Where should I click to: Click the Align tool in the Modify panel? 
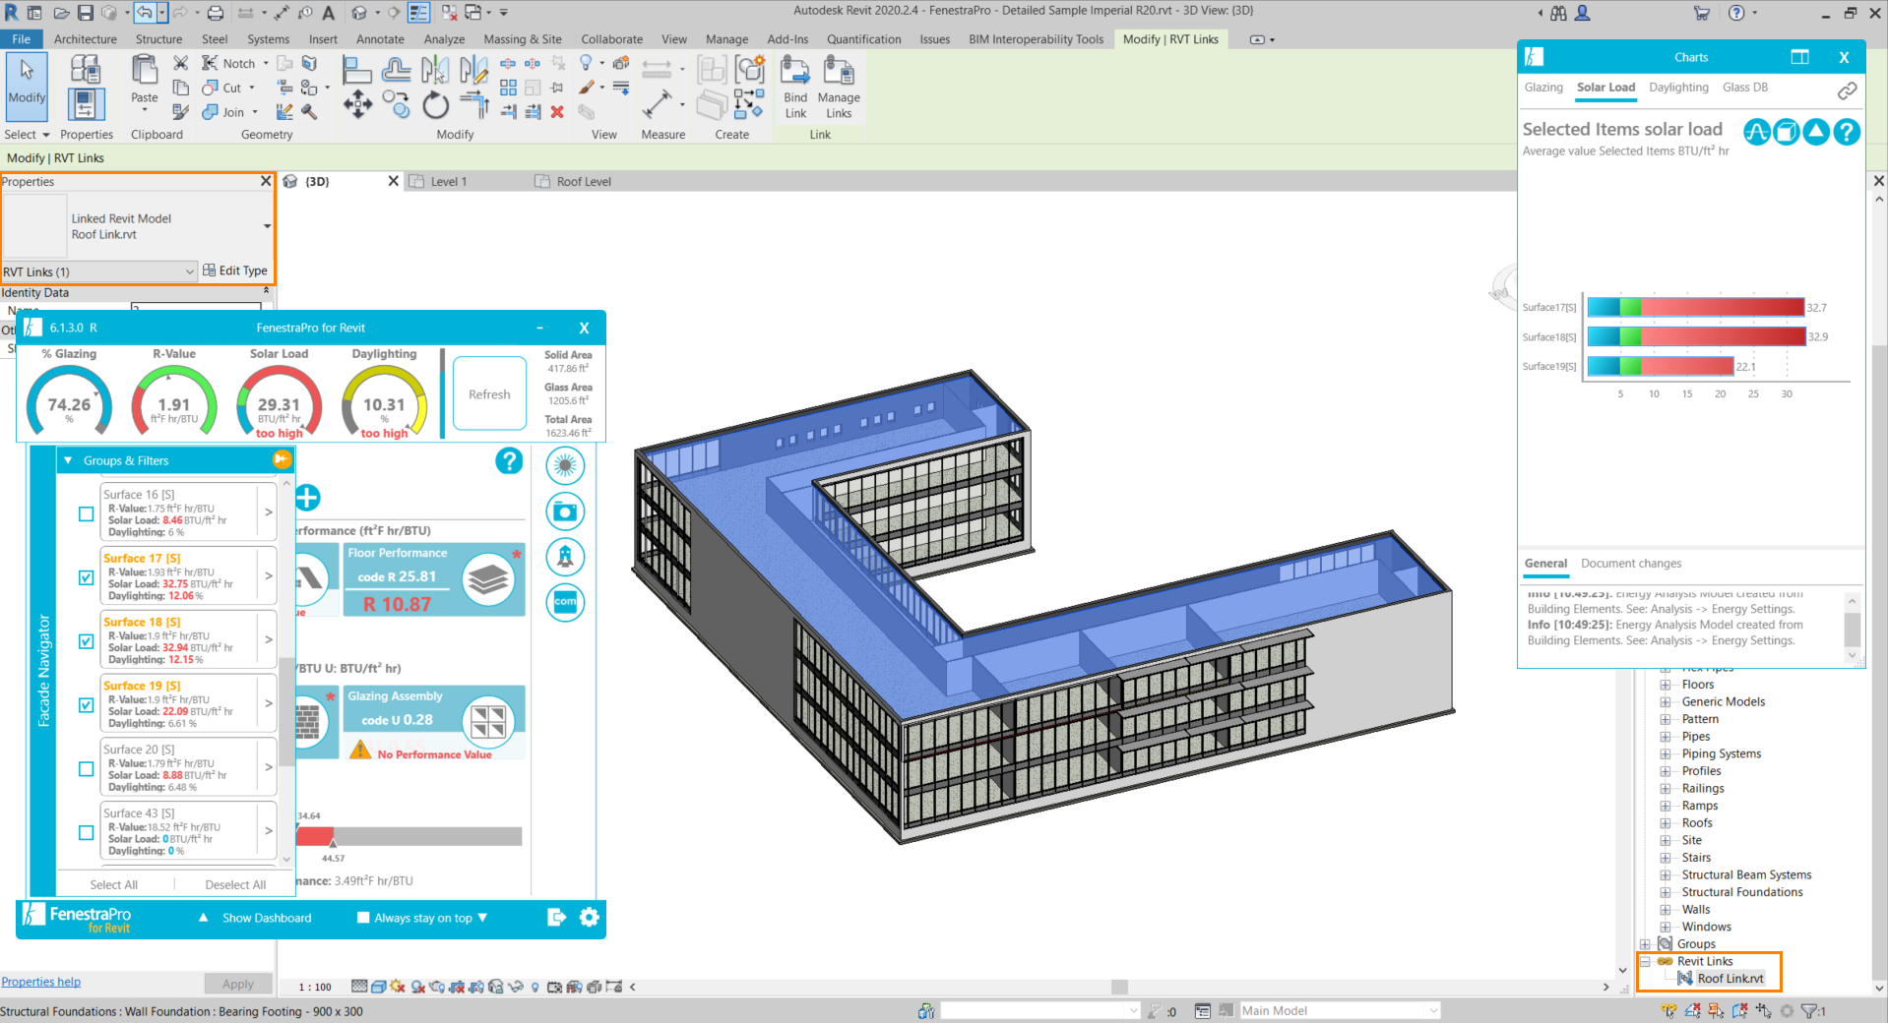point(356,69)
